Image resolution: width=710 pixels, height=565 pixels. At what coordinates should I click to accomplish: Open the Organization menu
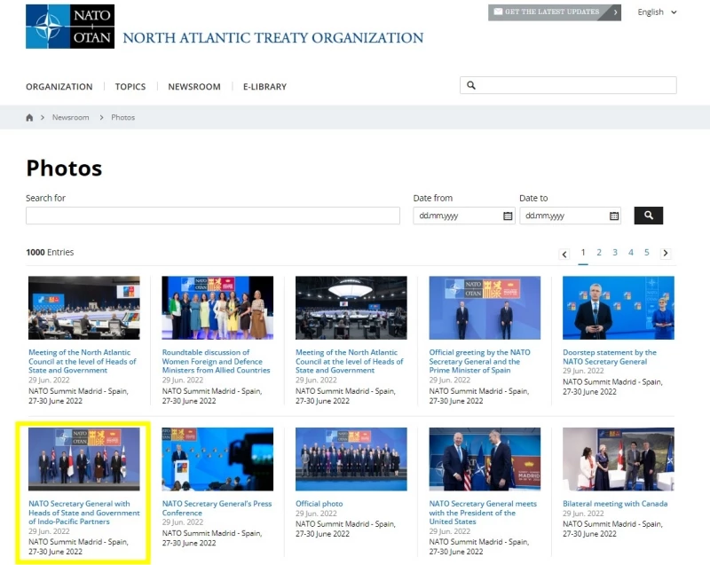[x=59, y=86]
